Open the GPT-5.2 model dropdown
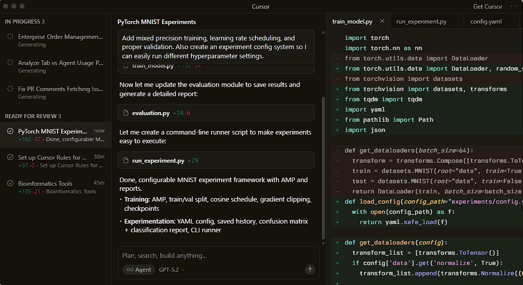Image resolution: width=523 pixels, height=285 pixels. point(172,270)
